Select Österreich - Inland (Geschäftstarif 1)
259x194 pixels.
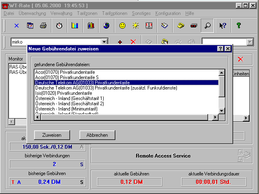127,98
